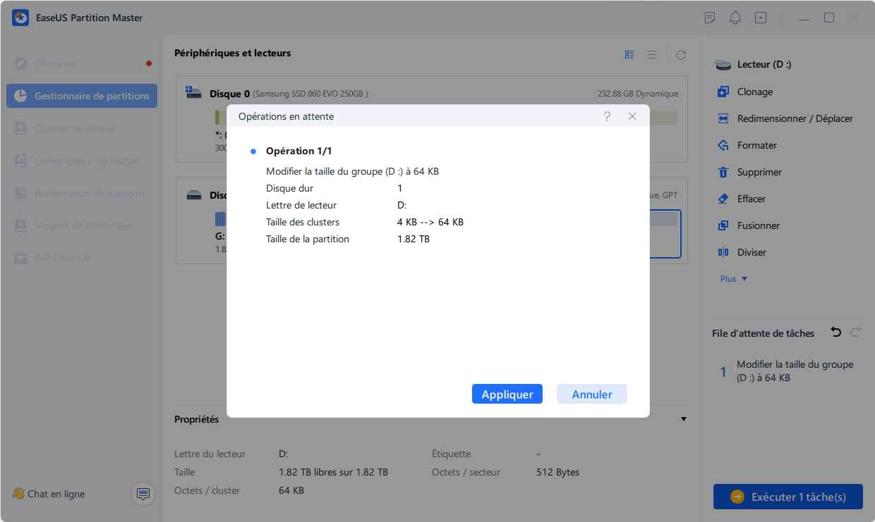The image size is (875, 522).
Task: Open the notifications bell icon
Action: pyautogui.click(x=735, y=18)
